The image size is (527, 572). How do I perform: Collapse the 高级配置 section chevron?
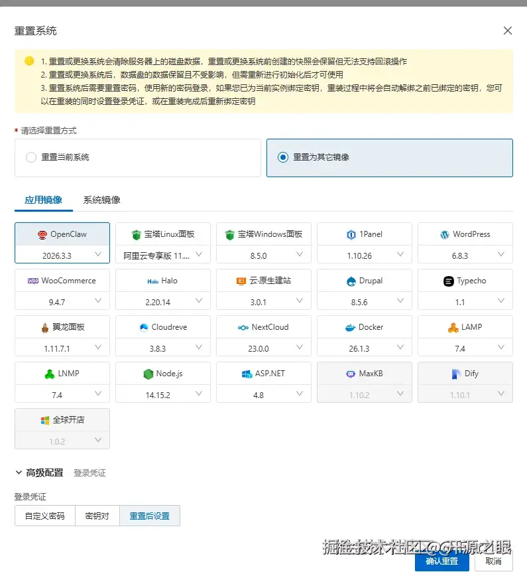[19, 472]
